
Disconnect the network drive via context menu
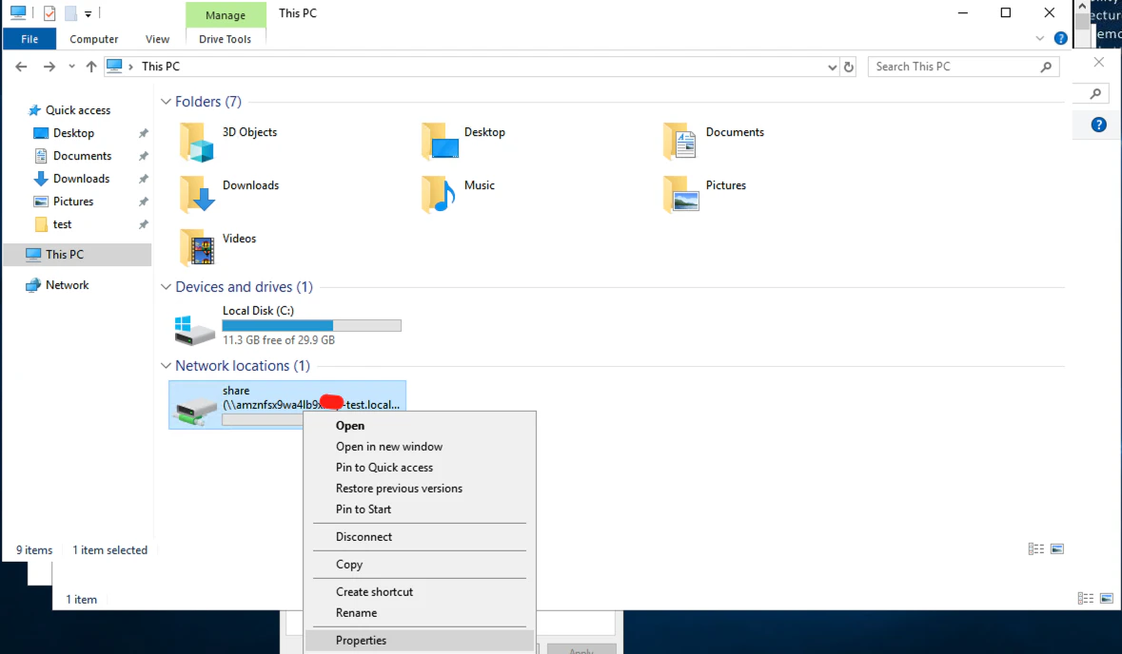tap(364, 537)
